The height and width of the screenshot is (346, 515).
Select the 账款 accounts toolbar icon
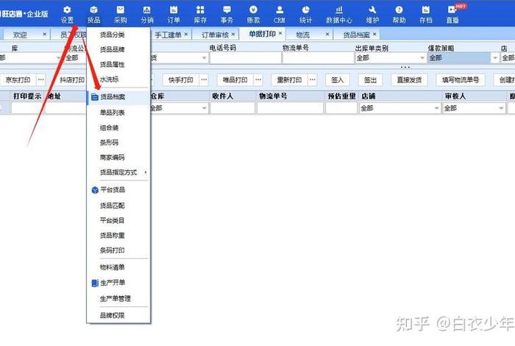click(x=253, y=15)
